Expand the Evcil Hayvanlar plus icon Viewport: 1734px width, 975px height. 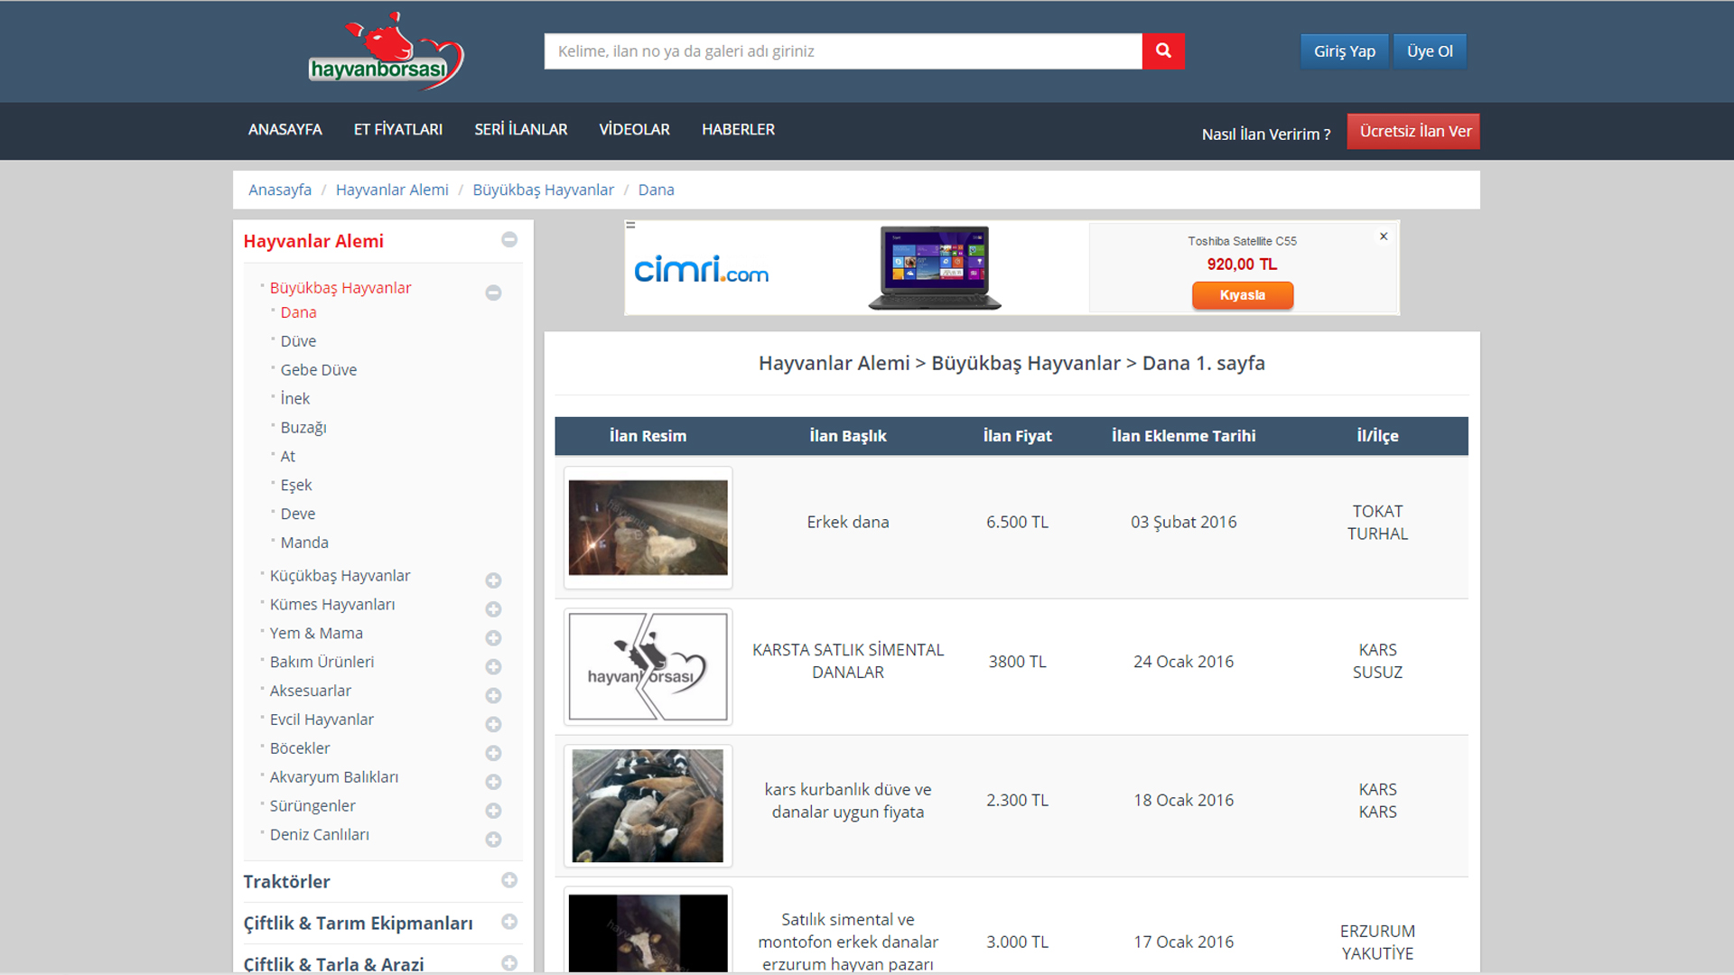493,724
